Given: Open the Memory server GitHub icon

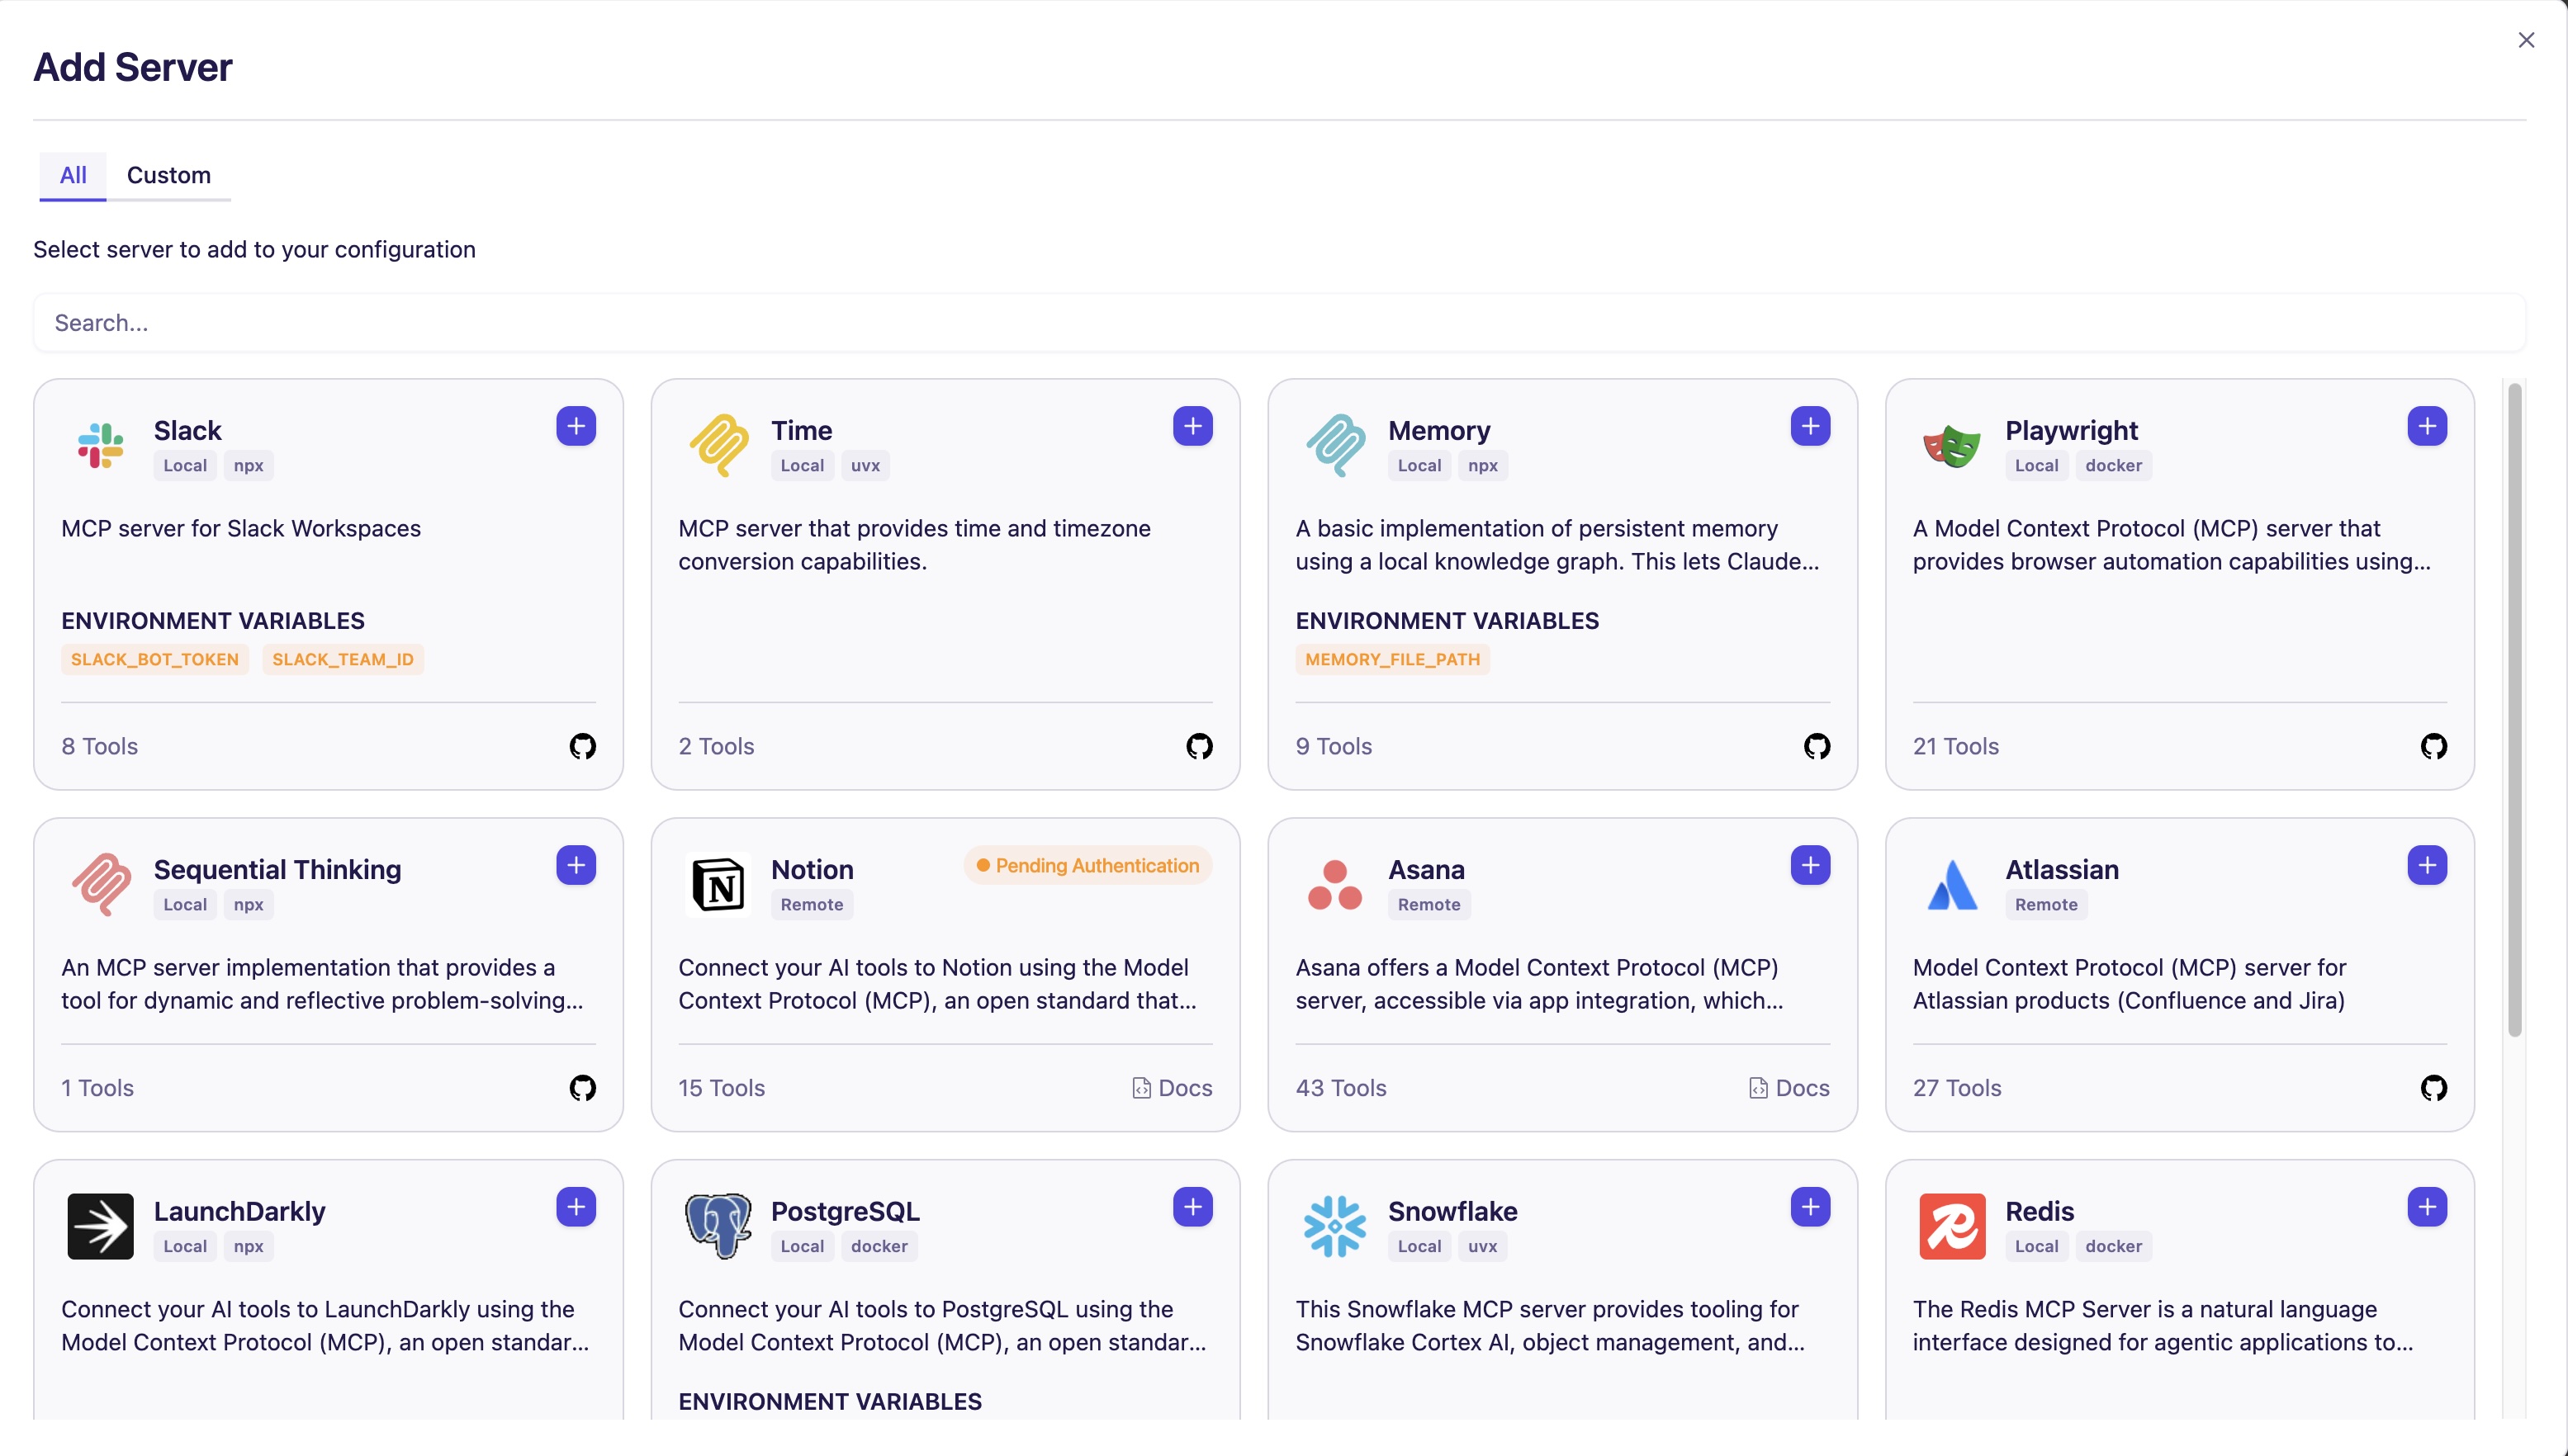Looking at the screenshot, I should 1816,746.
